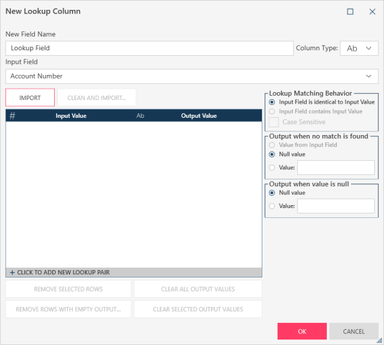Toggle the Case Sensitive checkbox
Image resolution: width=384 pixels, height=345 pixels.
pos(274,122)
